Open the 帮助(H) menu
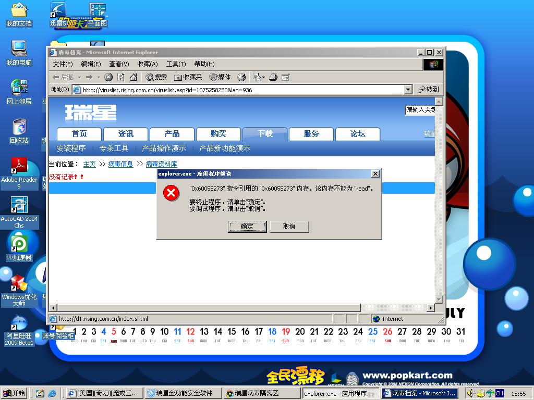 tap(204, 64)
